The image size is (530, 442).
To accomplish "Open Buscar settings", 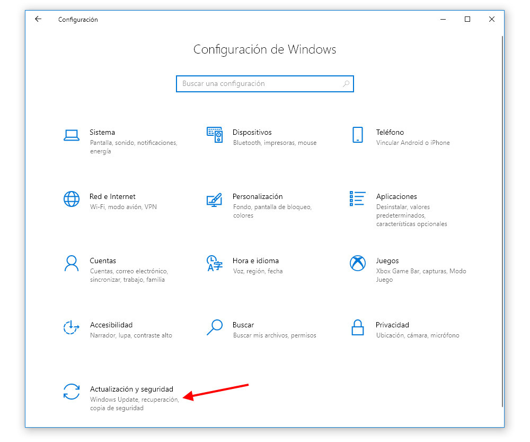I will click(243, 325).
